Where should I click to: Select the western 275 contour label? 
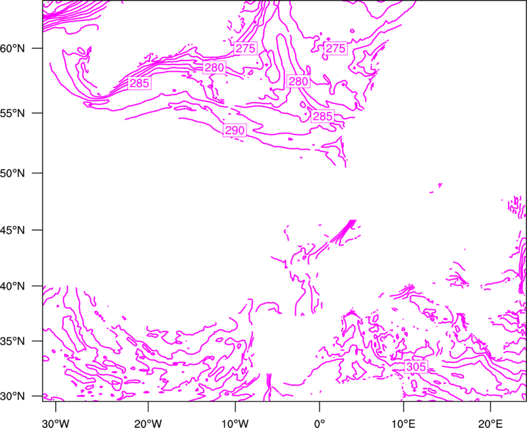245,48
